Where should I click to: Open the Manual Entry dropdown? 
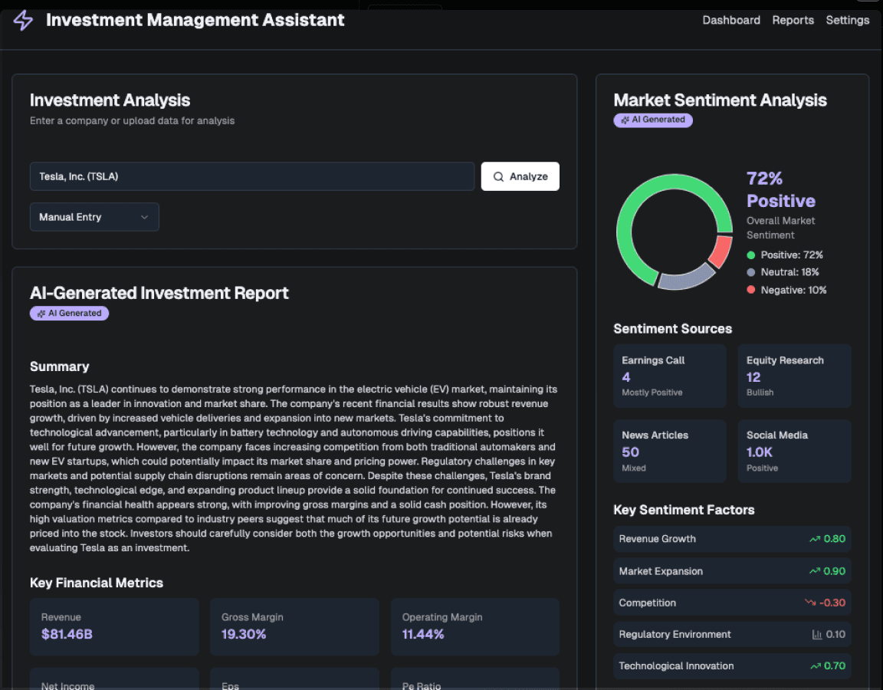(x=94, y=217)
